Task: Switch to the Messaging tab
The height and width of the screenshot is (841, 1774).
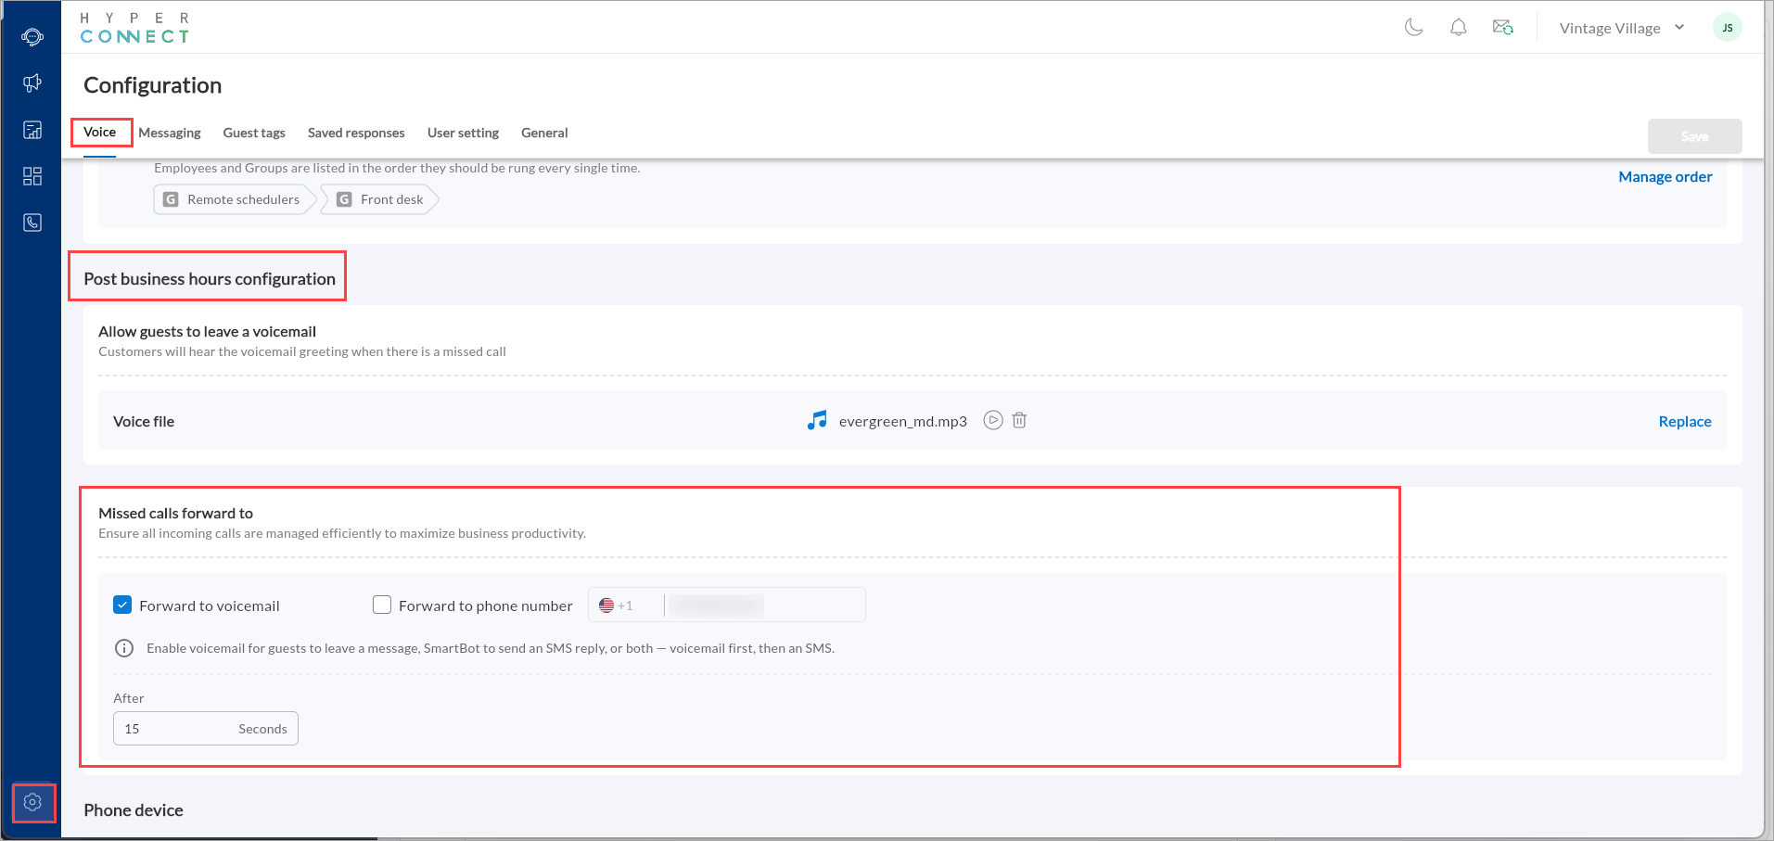Action: pos(170,133)
